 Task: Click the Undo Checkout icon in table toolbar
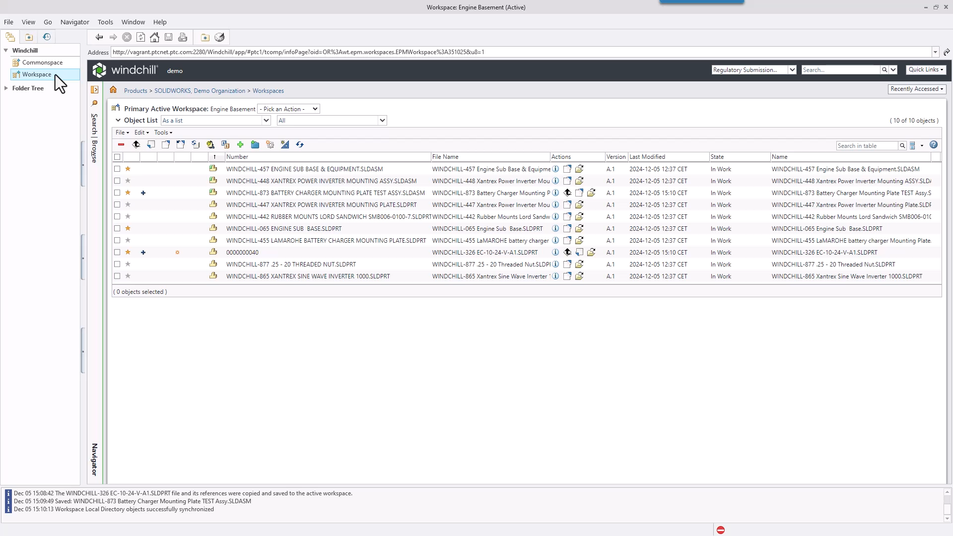tap(181, 145)
